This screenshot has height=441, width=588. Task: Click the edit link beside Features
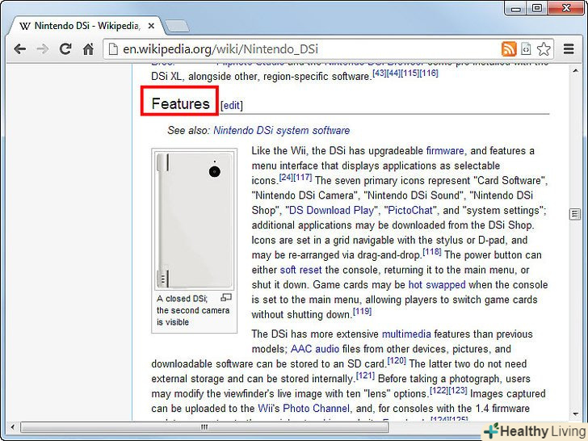[x=232, y=105]
